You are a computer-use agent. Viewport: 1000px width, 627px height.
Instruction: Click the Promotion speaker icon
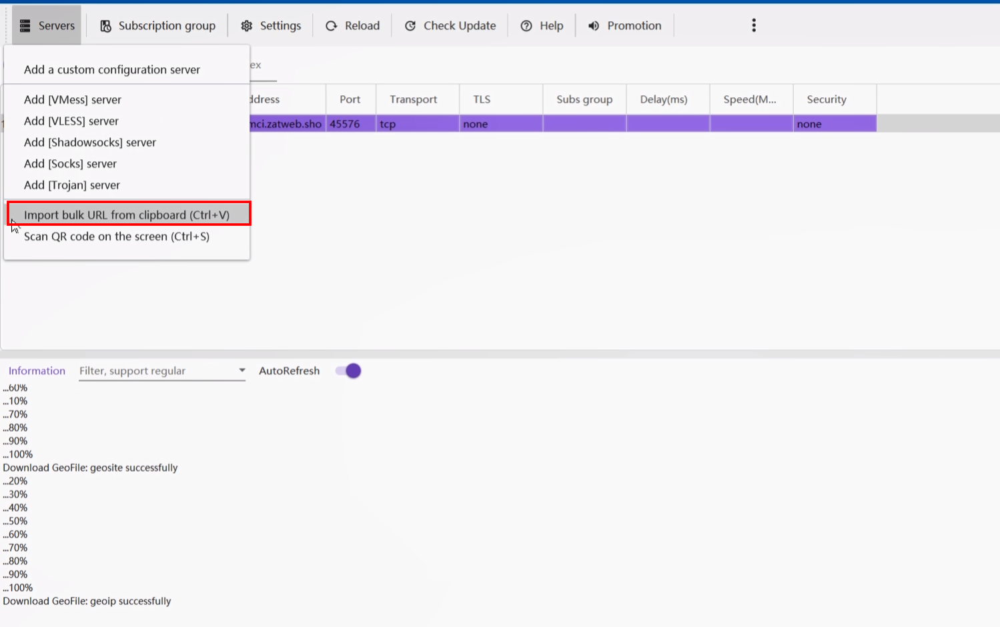pyautogui.click(x=594, y=26)
